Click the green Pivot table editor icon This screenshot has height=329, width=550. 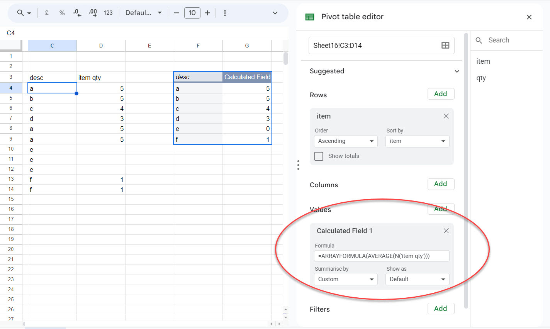click(309, 17)
